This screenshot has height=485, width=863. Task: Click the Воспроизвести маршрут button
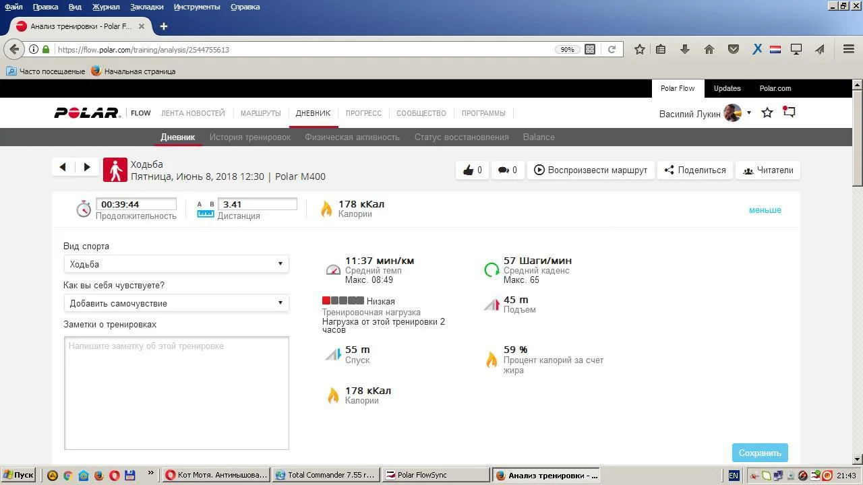(x=591, y=170)
